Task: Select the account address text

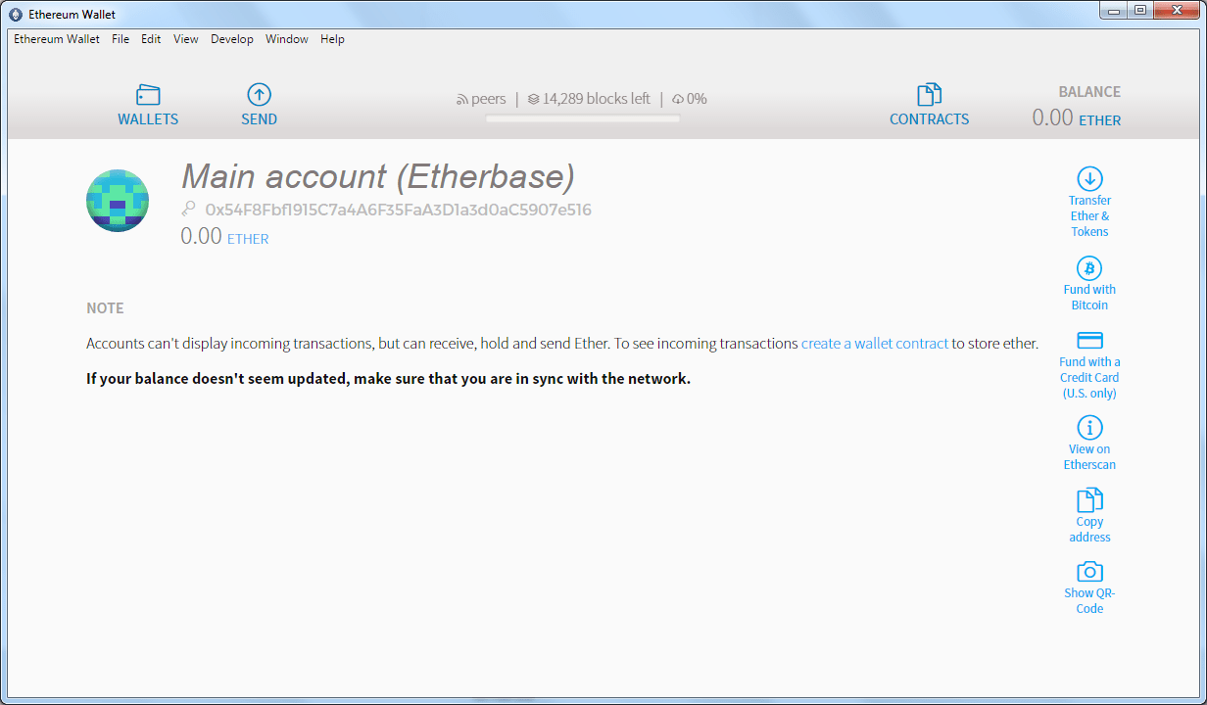Action: pos(397,210)
